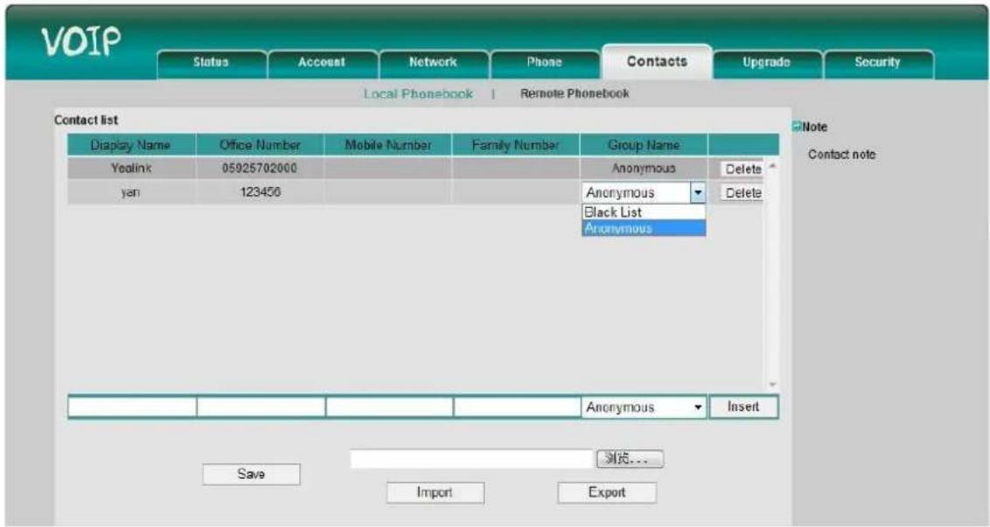Viewport: 990px width, 527px height.
Task: Select Yealink name cell
Action: (131, 169)
